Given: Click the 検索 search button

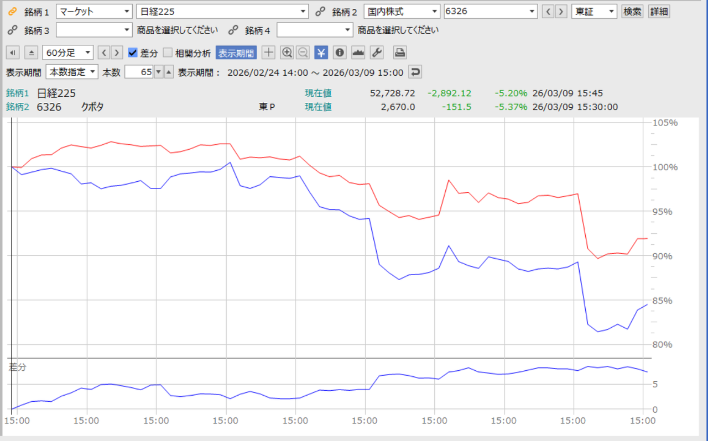Looking at the screenshot, I should pos(632,12).
